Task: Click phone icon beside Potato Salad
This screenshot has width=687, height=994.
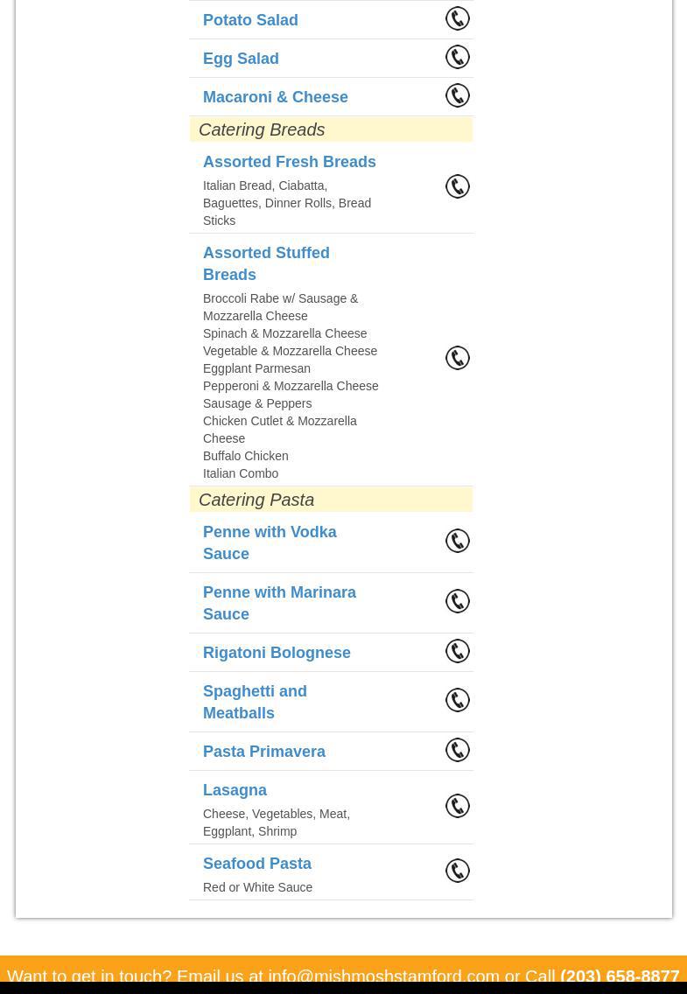Action: [458, 18]
